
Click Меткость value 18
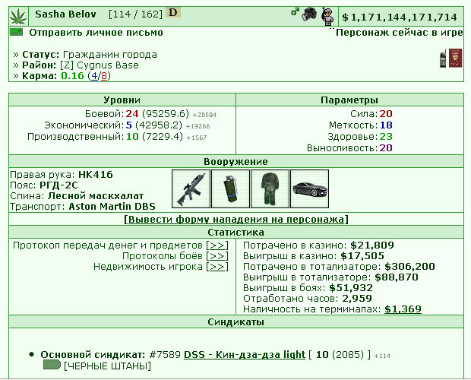[x=386, y=125]
